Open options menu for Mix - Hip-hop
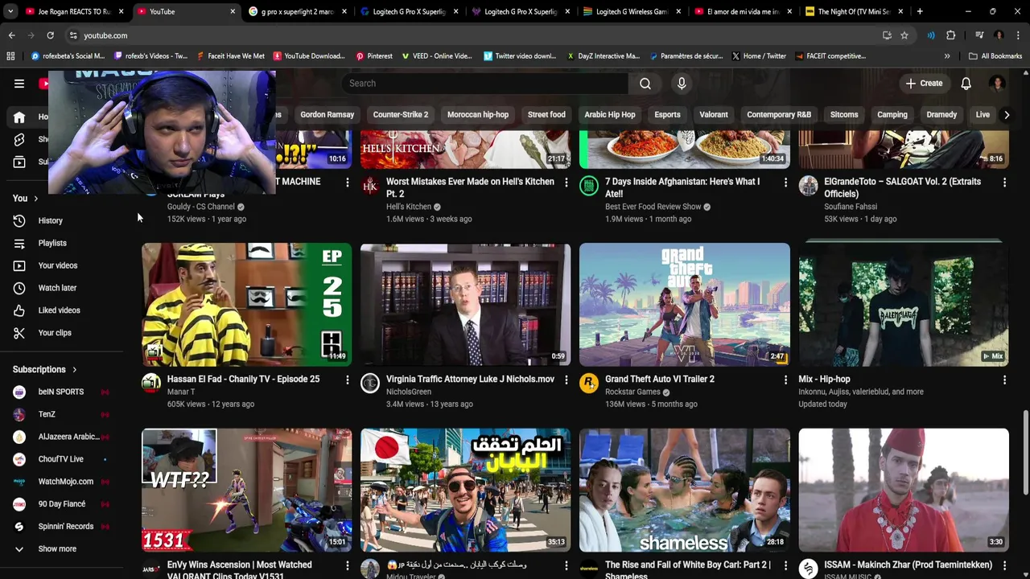This screenshot has width=1030, height=579. pyautogui.click(x=1004, y=380)
